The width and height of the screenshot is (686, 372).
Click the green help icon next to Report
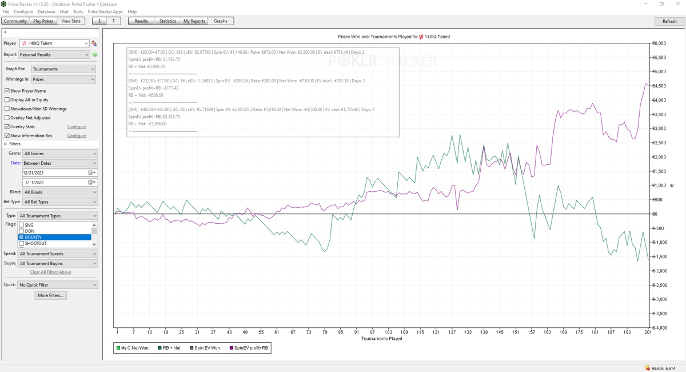coord(95,55)
